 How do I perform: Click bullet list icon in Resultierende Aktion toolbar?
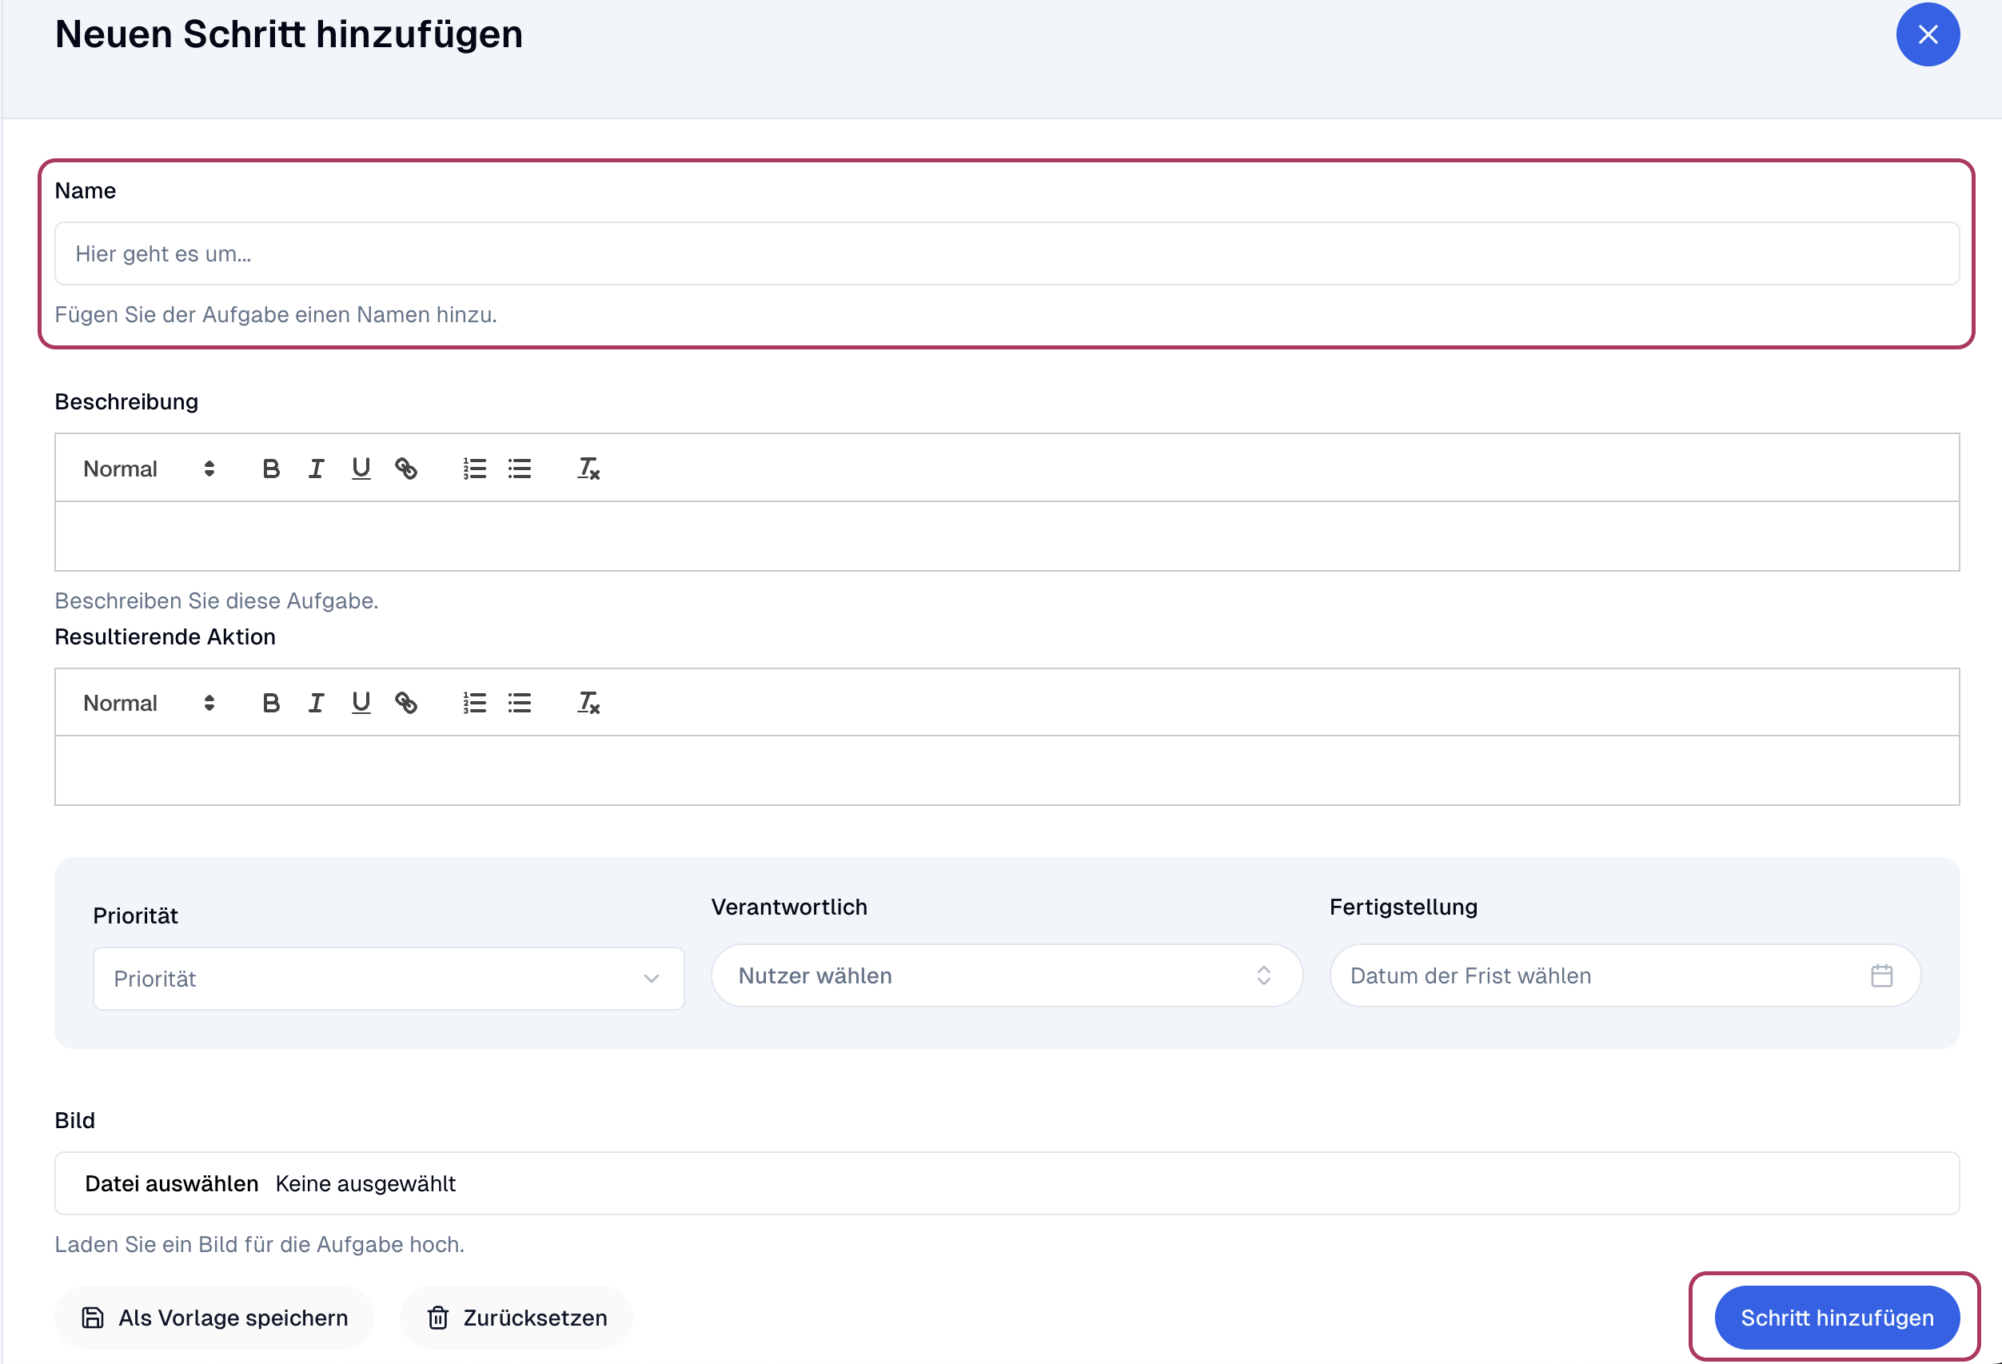click(520, 703)
